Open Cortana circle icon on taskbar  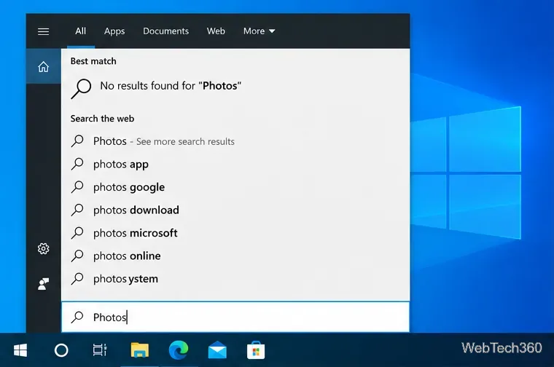tap(61, 350)
